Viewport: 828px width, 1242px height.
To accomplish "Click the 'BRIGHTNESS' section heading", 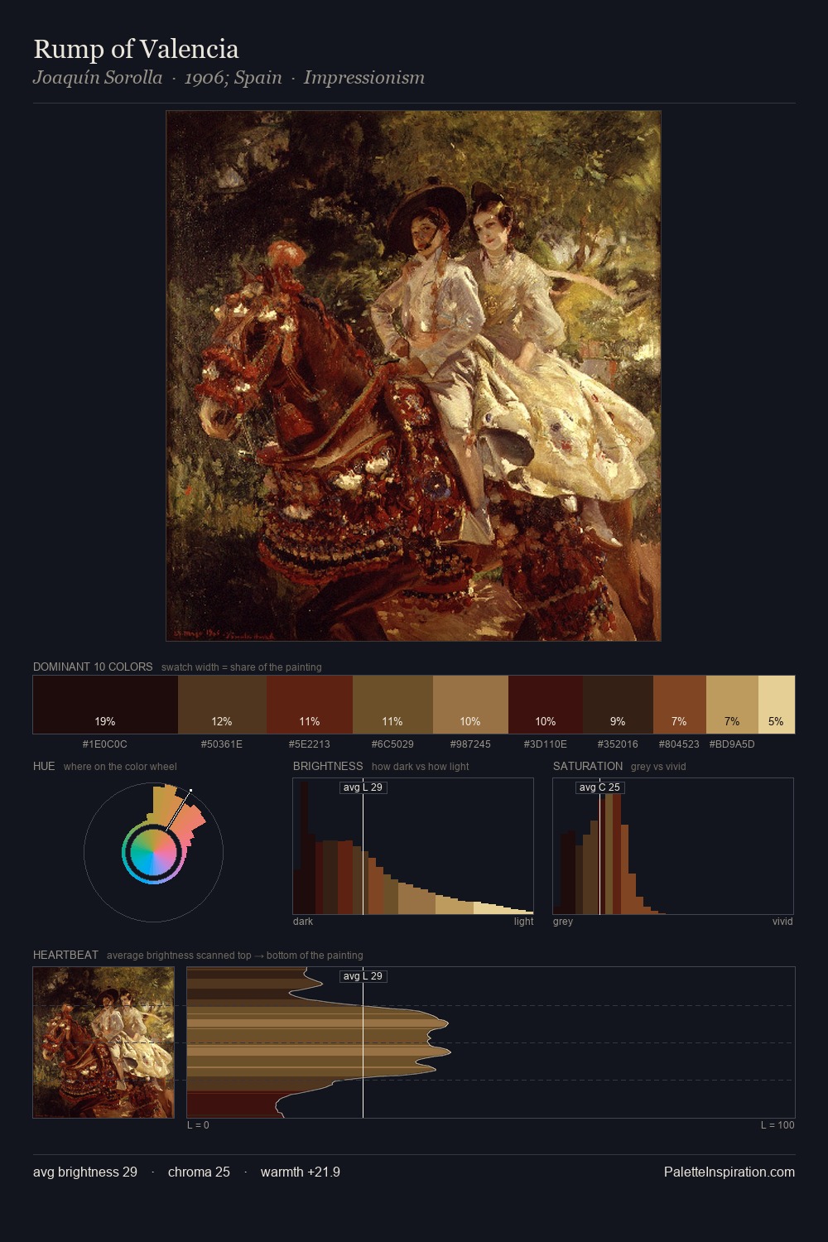I will 328,767.
